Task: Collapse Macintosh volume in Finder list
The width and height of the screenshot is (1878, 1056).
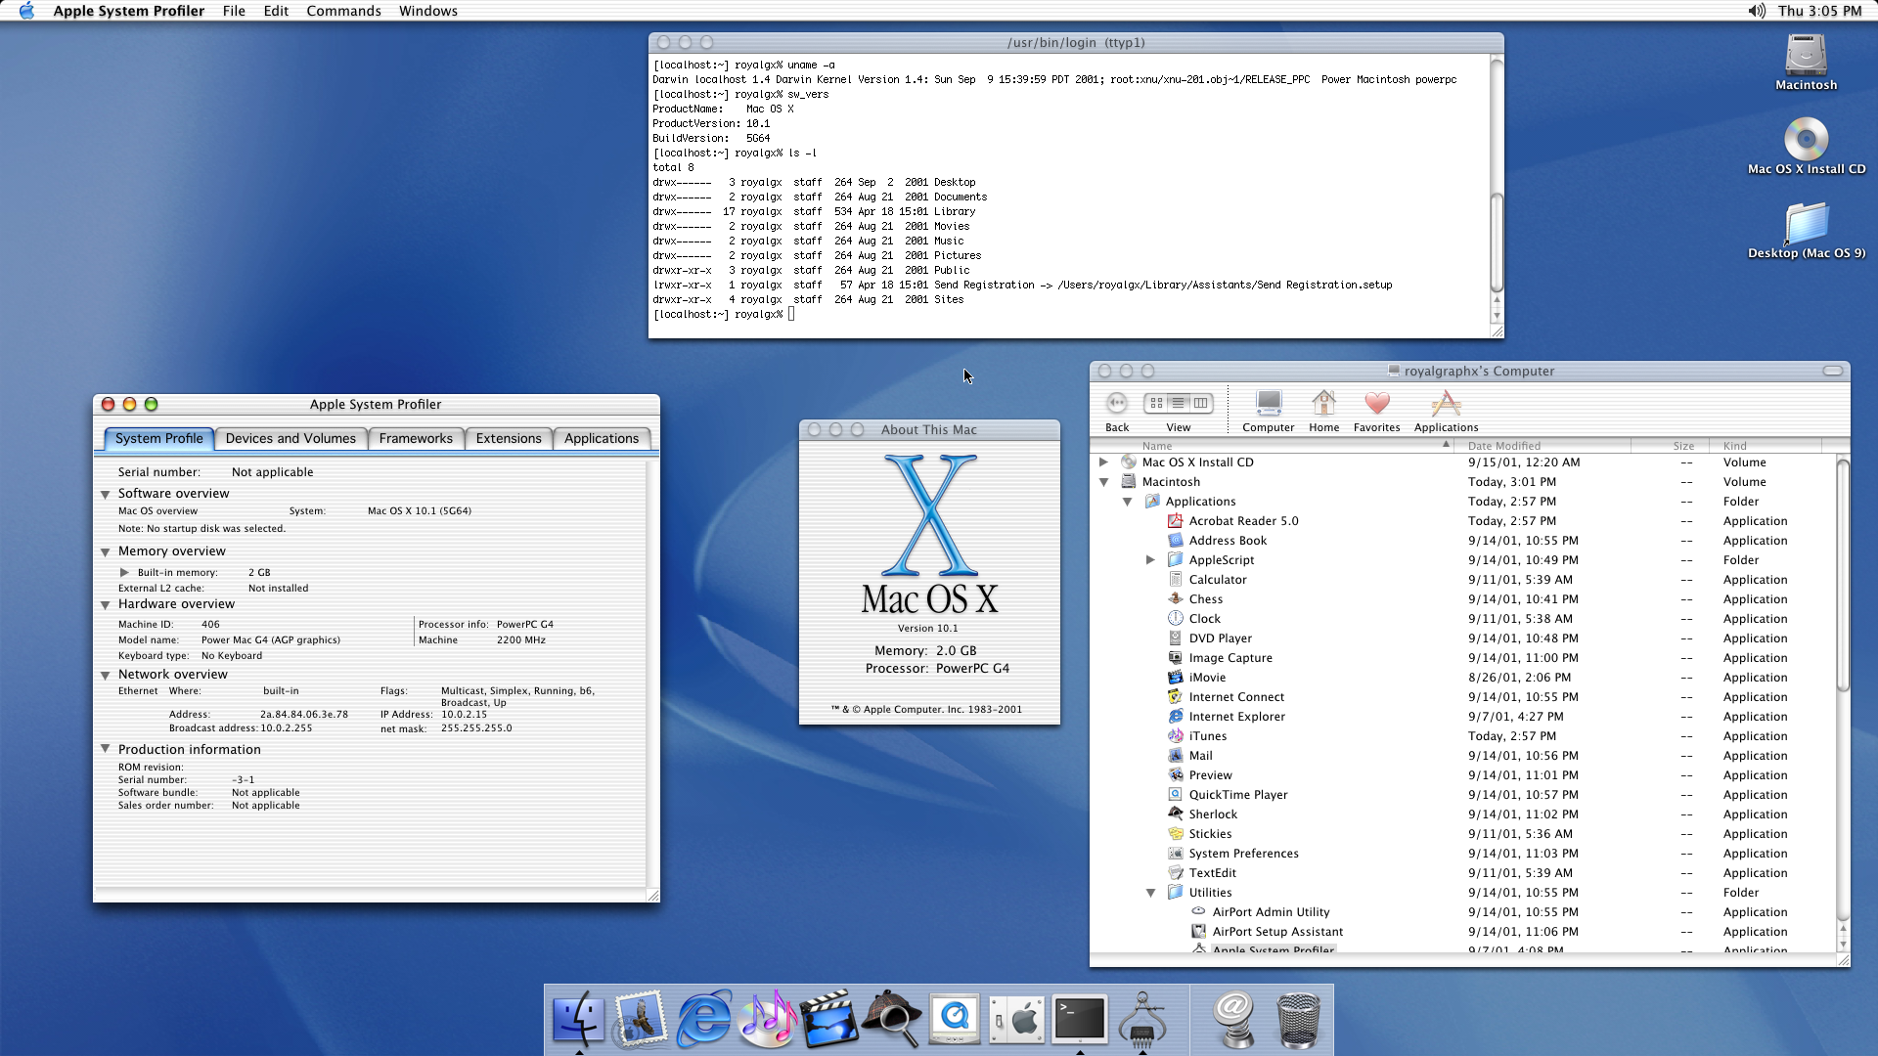Action: coord(1103,482)
